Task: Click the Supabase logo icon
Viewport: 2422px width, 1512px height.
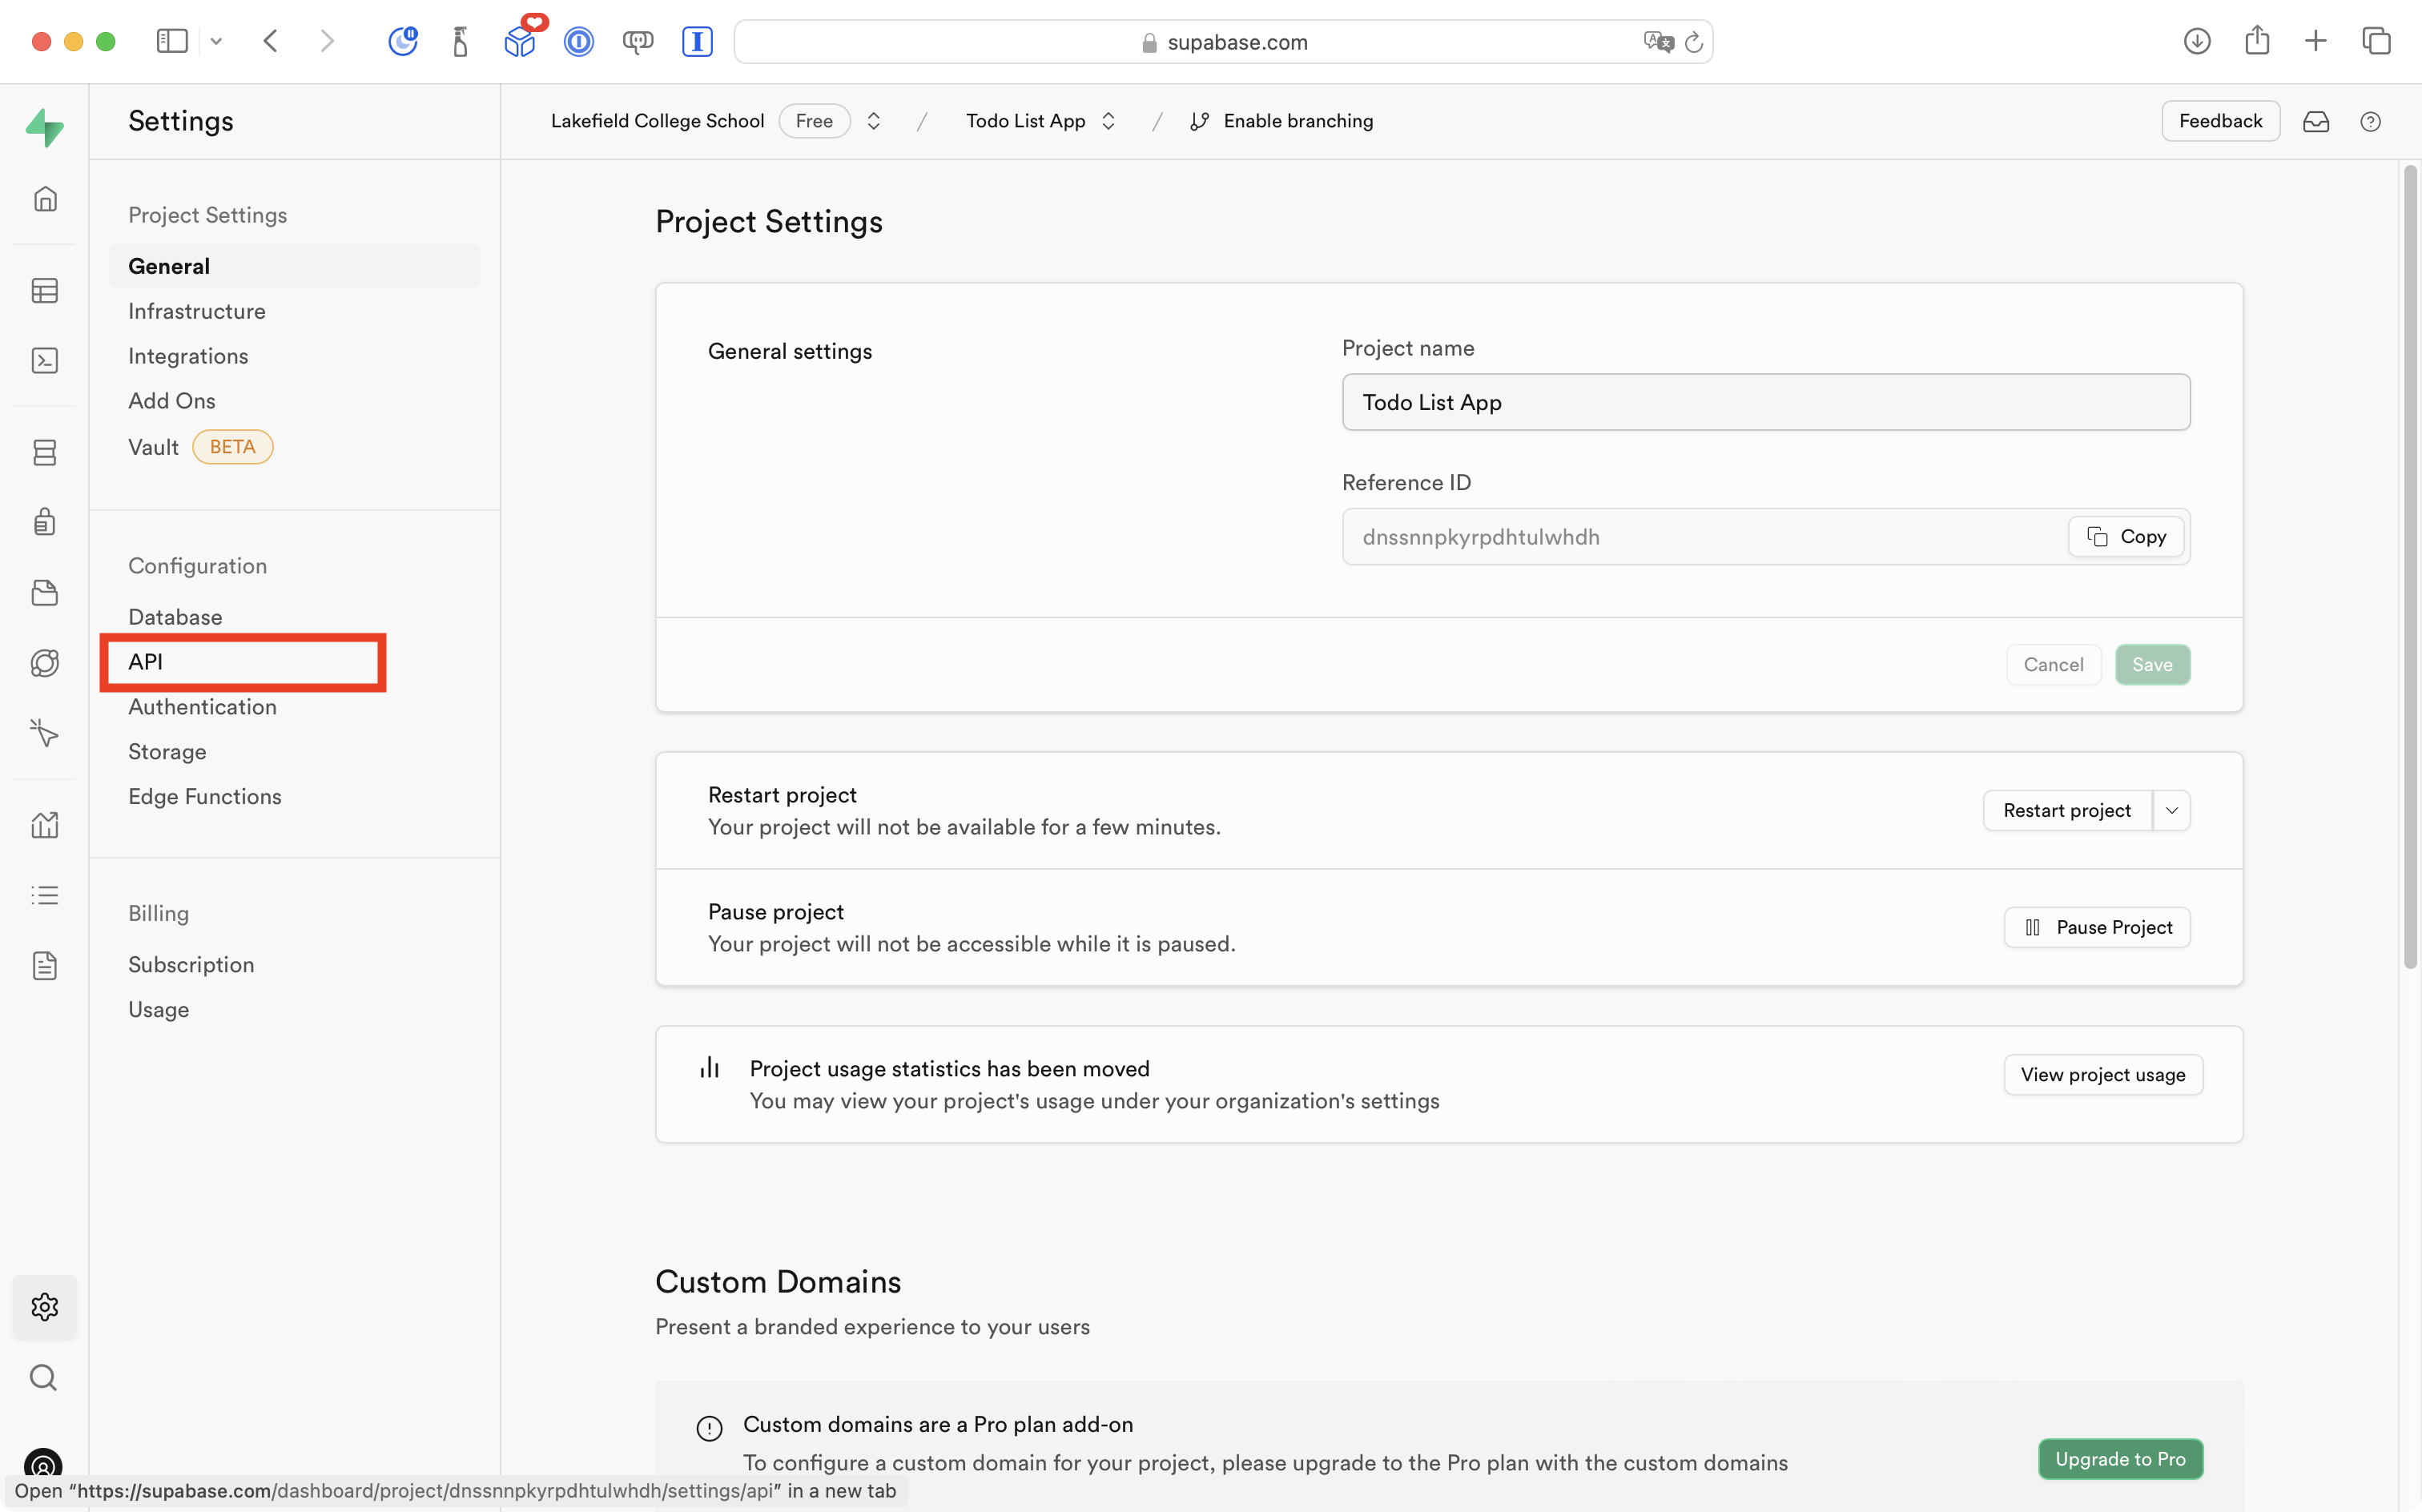Action: [x=45, y=127]
